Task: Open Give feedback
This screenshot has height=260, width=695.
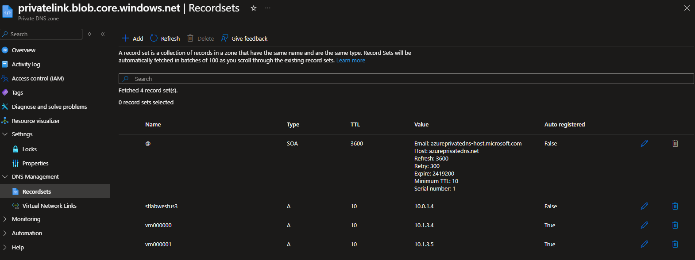Action: click(244, 38)
